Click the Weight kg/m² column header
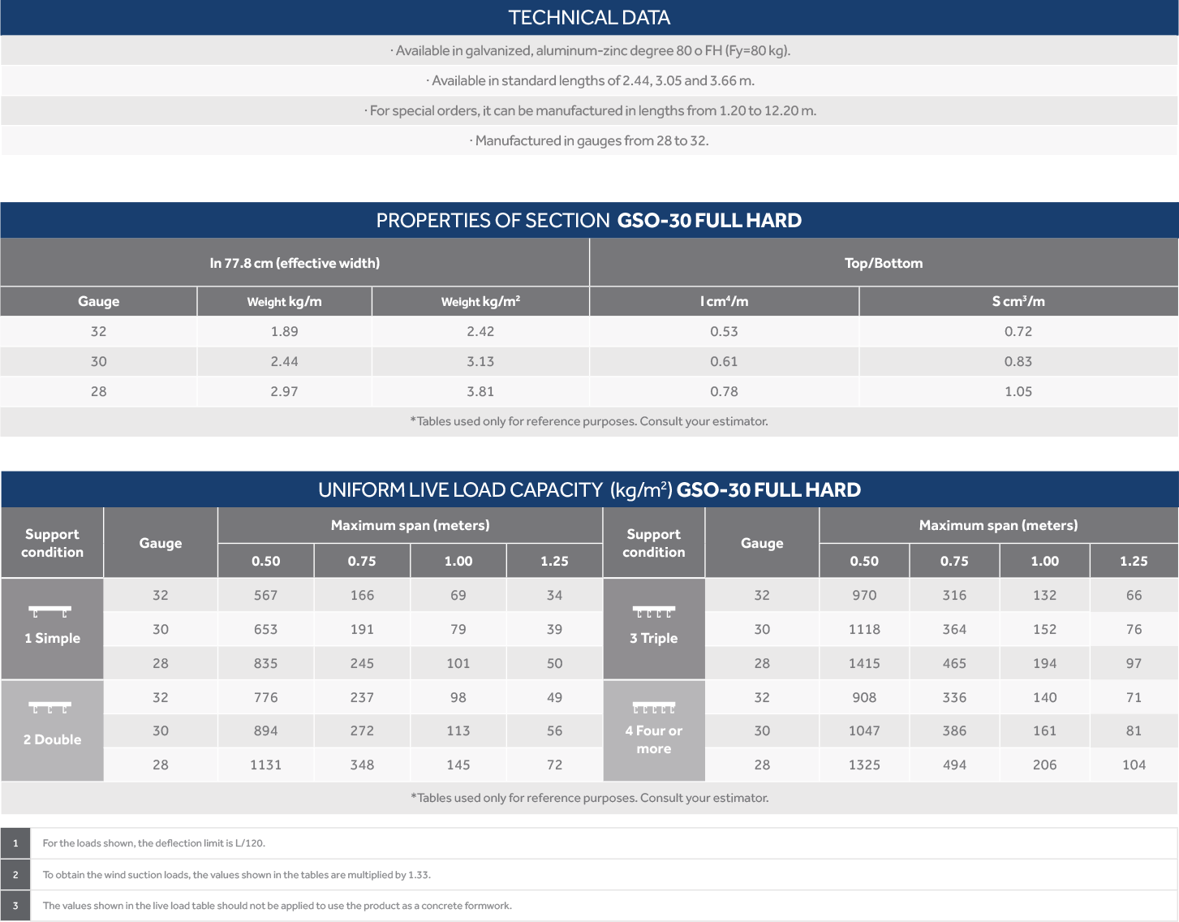1179x922 pixels. click(480, 302)
